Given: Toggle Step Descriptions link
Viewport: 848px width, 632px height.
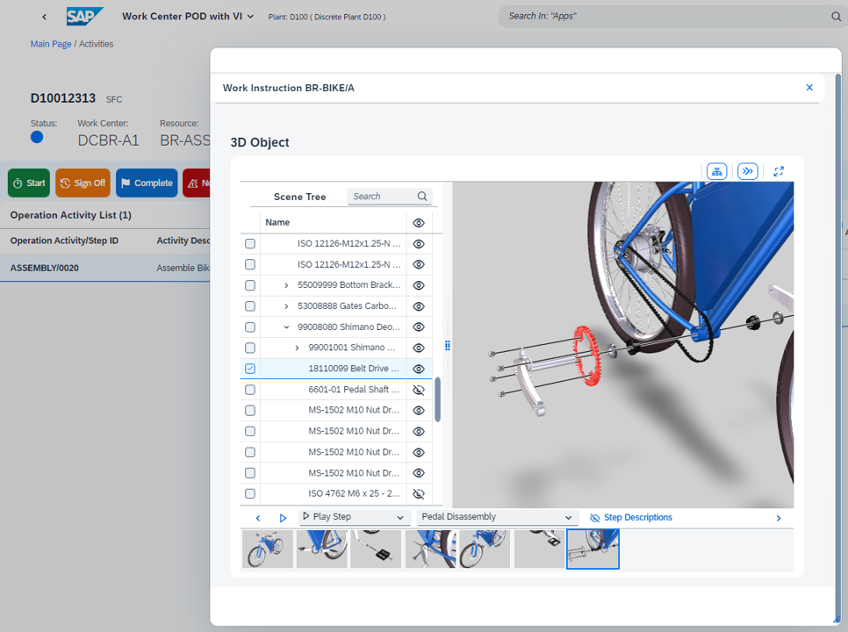Looking at the screenshot, I should (631, 518).
